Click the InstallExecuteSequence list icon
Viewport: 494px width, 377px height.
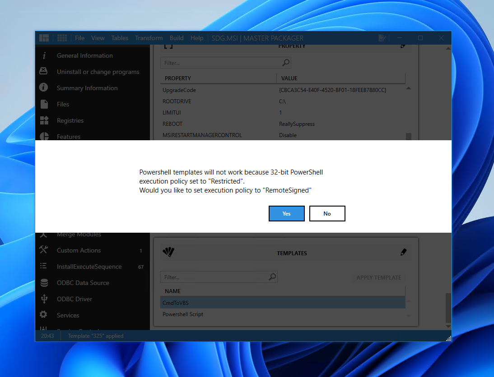(x=43, y=266)
